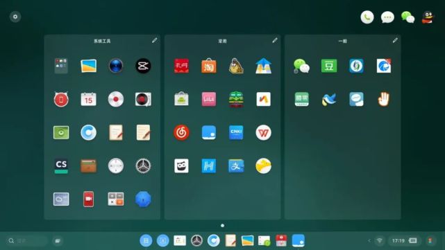Open the blue bird app

(x=329, y=99)
